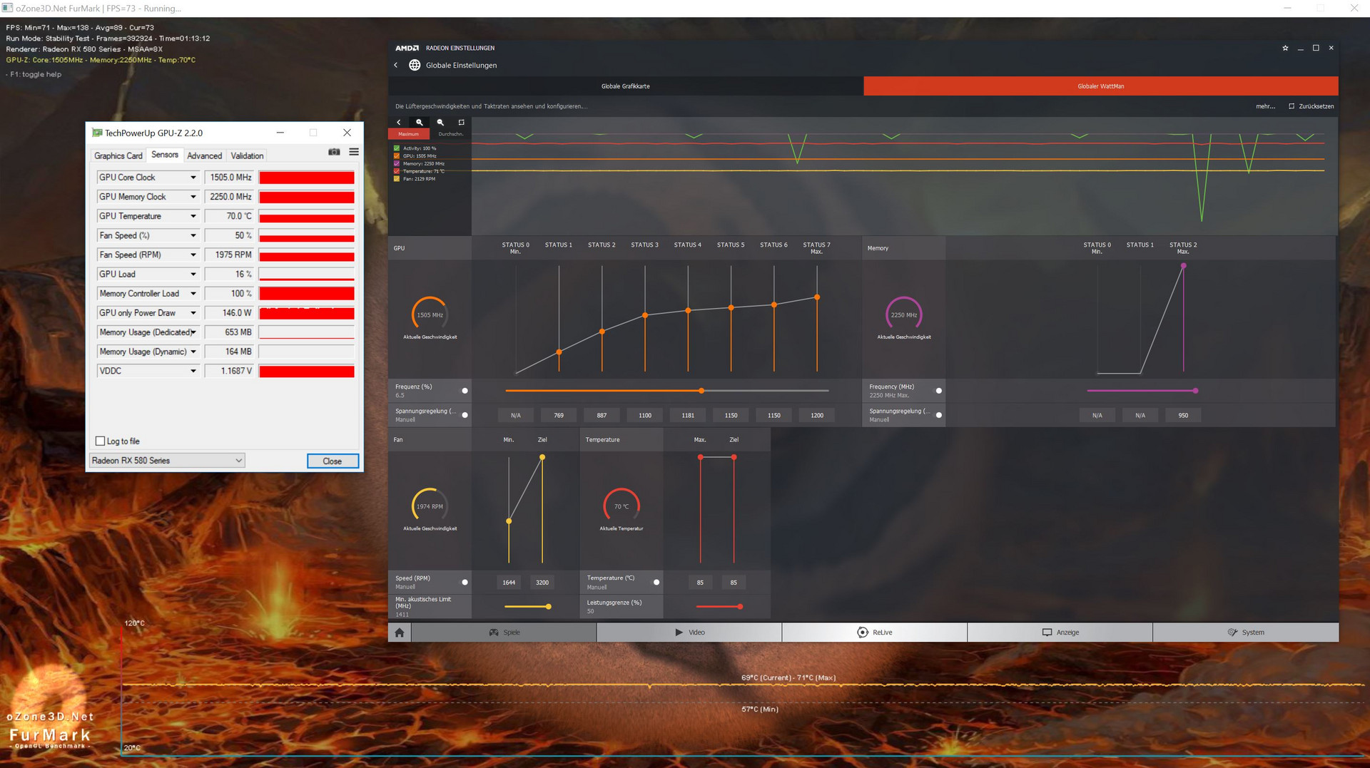Toggle the Fan Speed (RPM) switch
Screen dimensions: 1370x768
click(465, 583)
